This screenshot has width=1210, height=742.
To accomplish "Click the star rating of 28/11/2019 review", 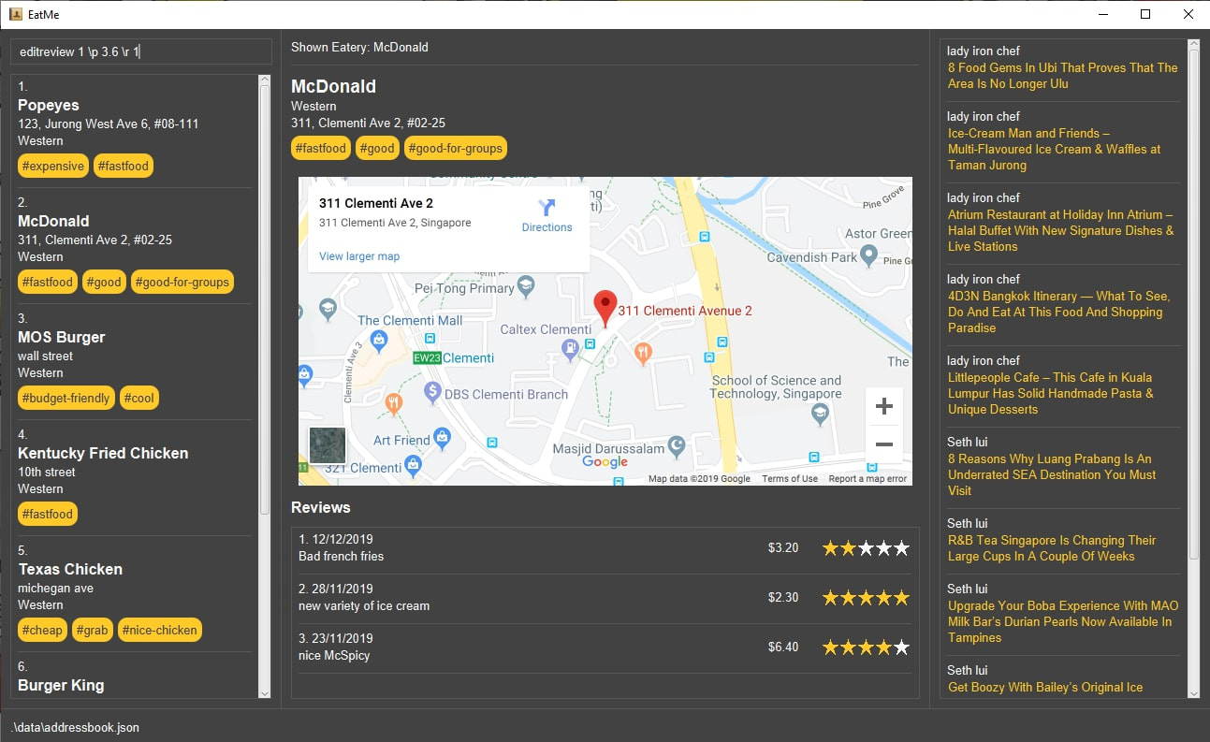I will (x=866, y=598).
